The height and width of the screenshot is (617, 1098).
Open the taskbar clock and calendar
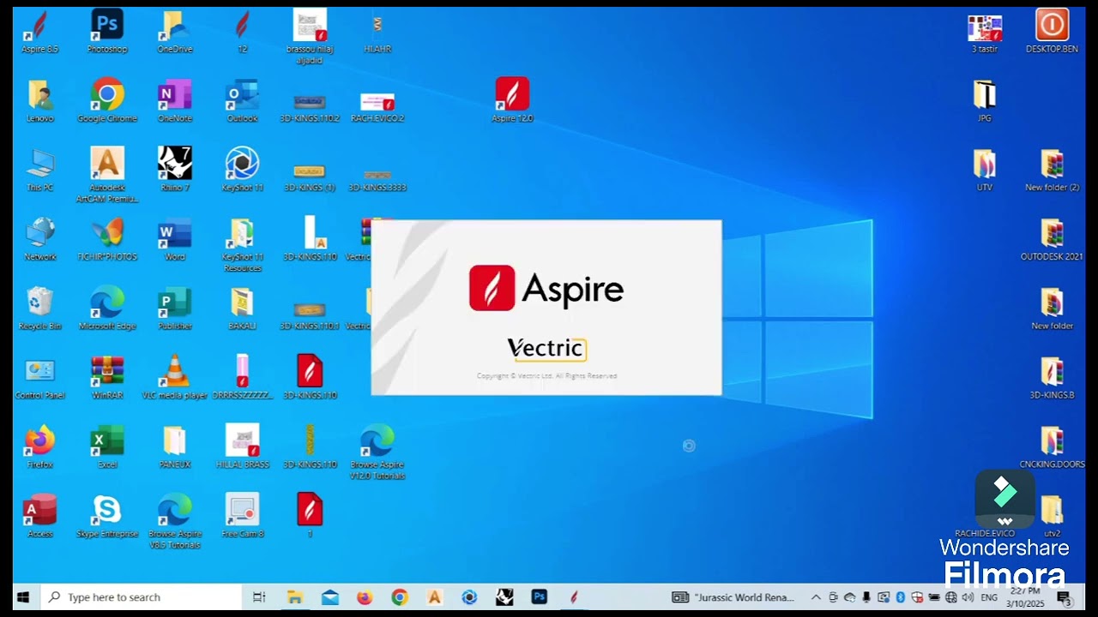(1026, 597)
